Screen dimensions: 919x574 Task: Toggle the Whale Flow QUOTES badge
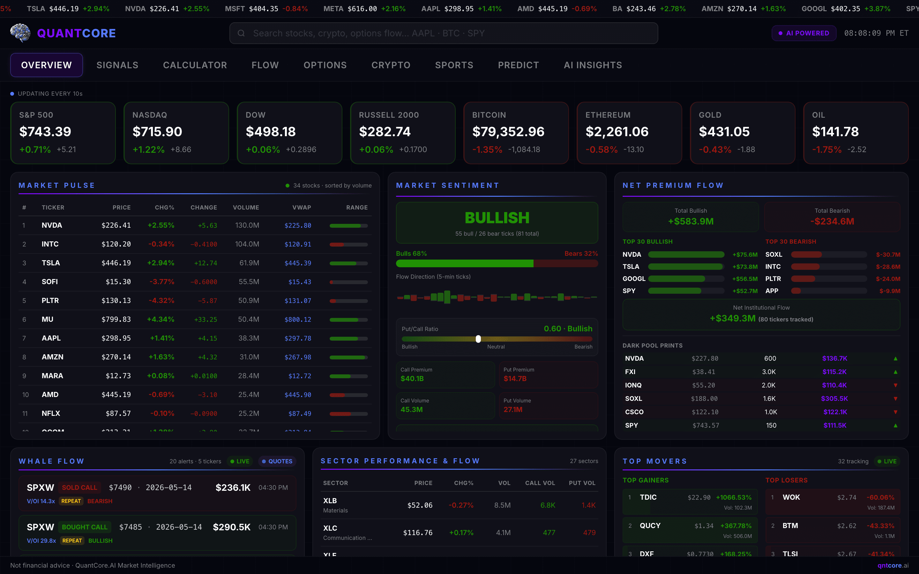pyautogui.click(x=277, y=461)
